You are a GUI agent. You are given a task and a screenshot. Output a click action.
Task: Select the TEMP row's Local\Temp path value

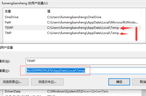point(83,28)
